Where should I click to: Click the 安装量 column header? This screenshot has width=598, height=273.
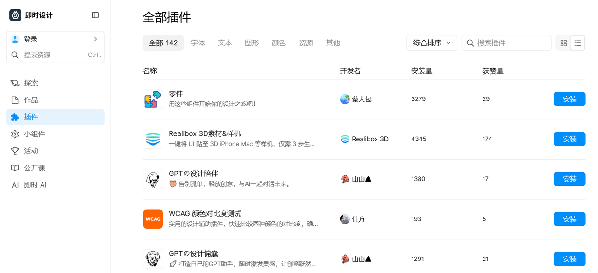coord(421,71)
